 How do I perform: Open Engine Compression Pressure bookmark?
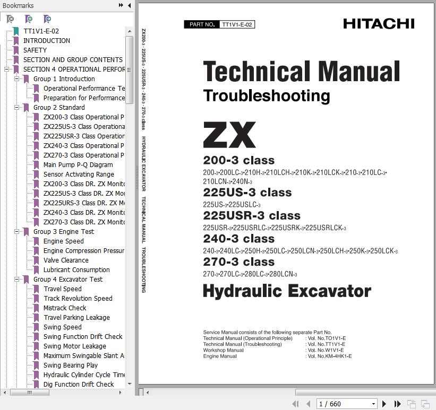(84, 250)
